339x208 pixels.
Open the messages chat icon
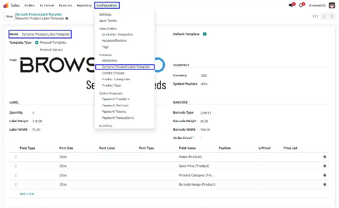(291, 5)
